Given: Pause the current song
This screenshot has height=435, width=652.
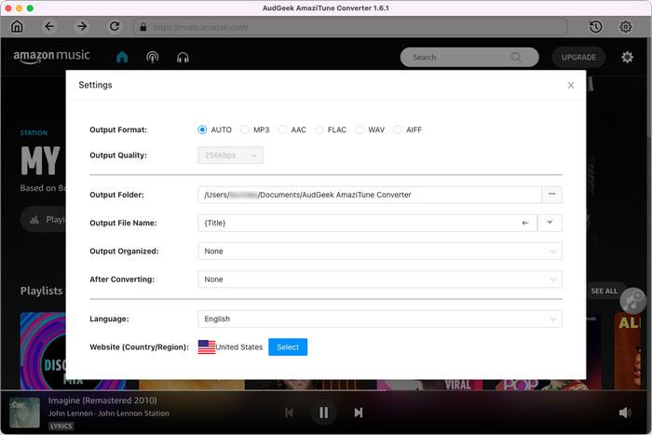Looking at the screenshot, I should point(323,413).
